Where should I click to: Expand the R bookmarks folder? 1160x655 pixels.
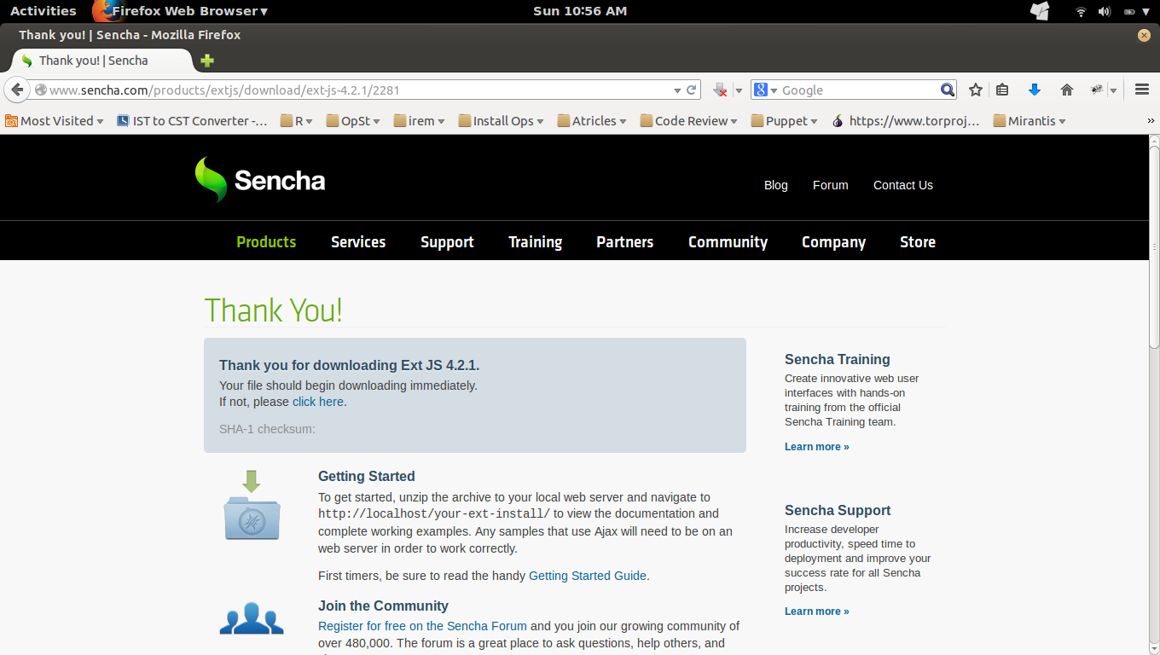(x=297, y=121)
